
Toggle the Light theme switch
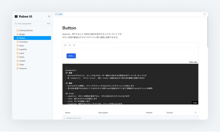(x=59, y=14)
